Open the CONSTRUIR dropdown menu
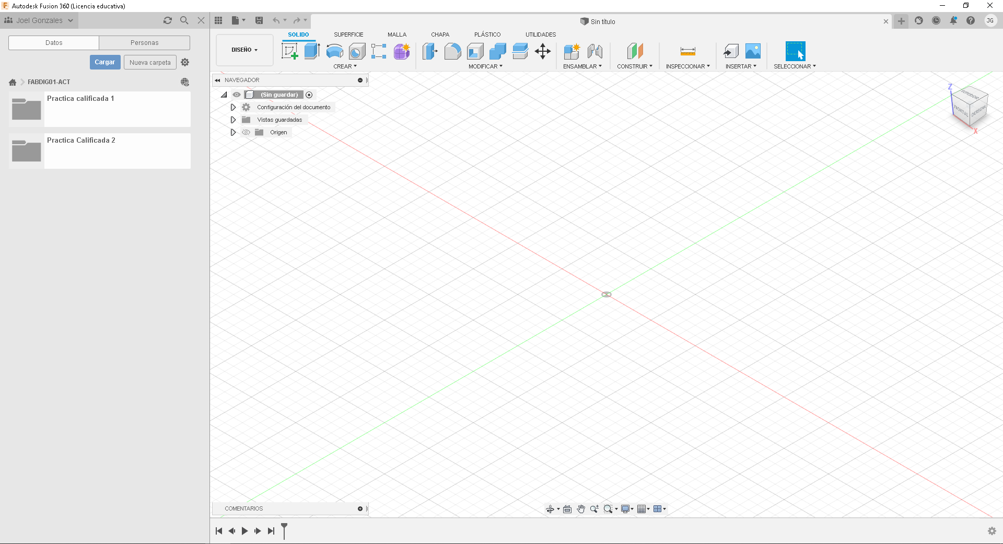This screenshot has width=1003, height=544. click(x=635, y=66)
